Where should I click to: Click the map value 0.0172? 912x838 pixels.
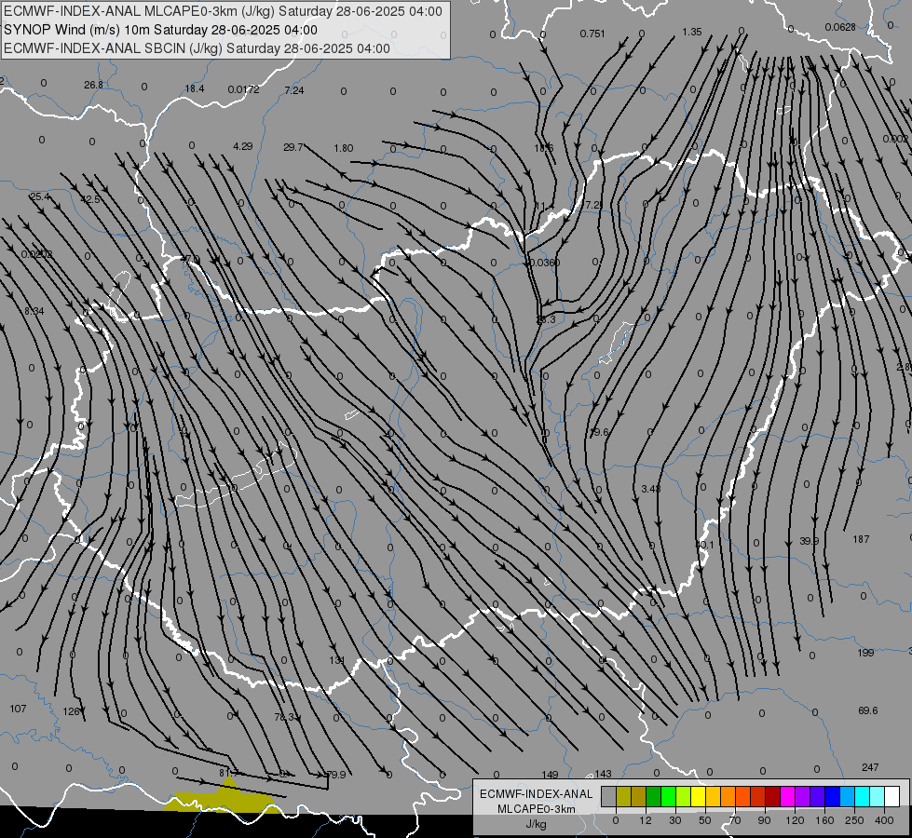244,89
